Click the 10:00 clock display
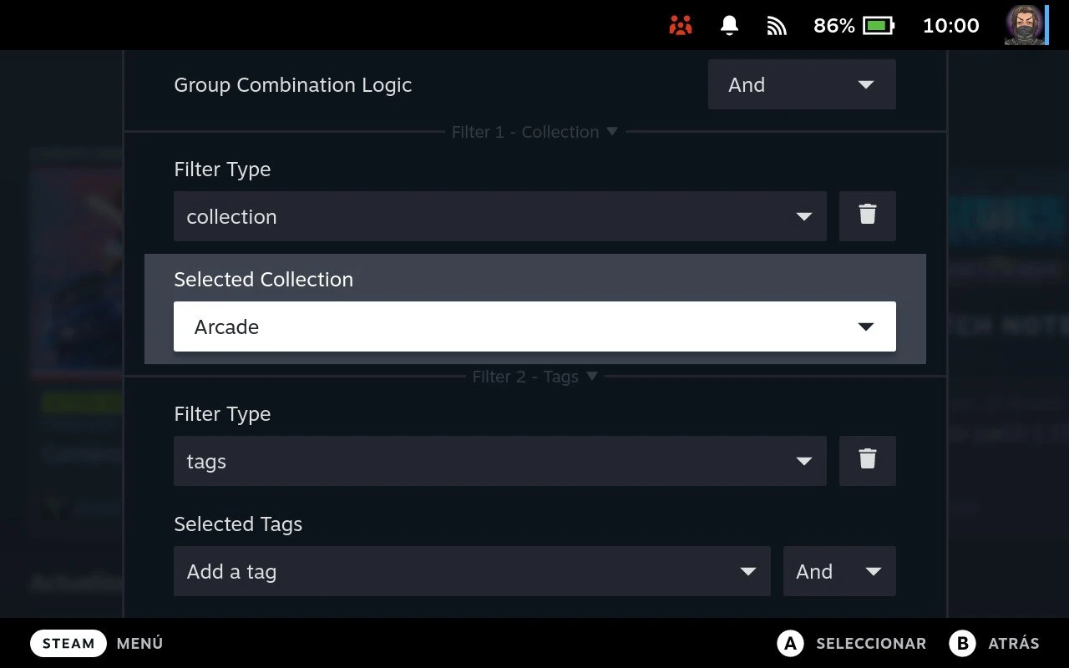The height and width of the screenshot is (668, 1069). (x=950, y=25)
